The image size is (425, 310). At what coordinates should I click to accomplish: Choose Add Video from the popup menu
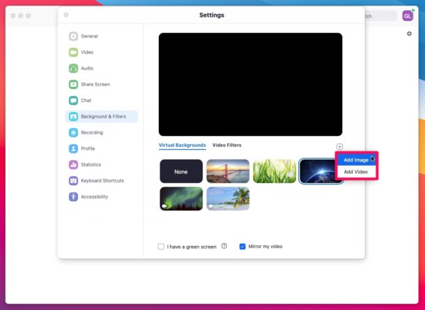(356, 172)
